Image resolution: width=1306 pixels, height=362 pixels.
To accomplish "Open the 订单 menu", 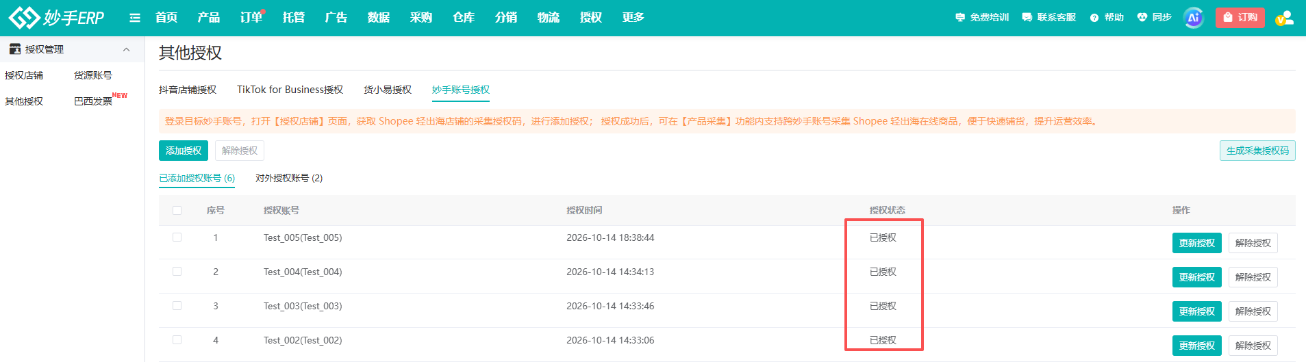I will (x=251, y=18).
